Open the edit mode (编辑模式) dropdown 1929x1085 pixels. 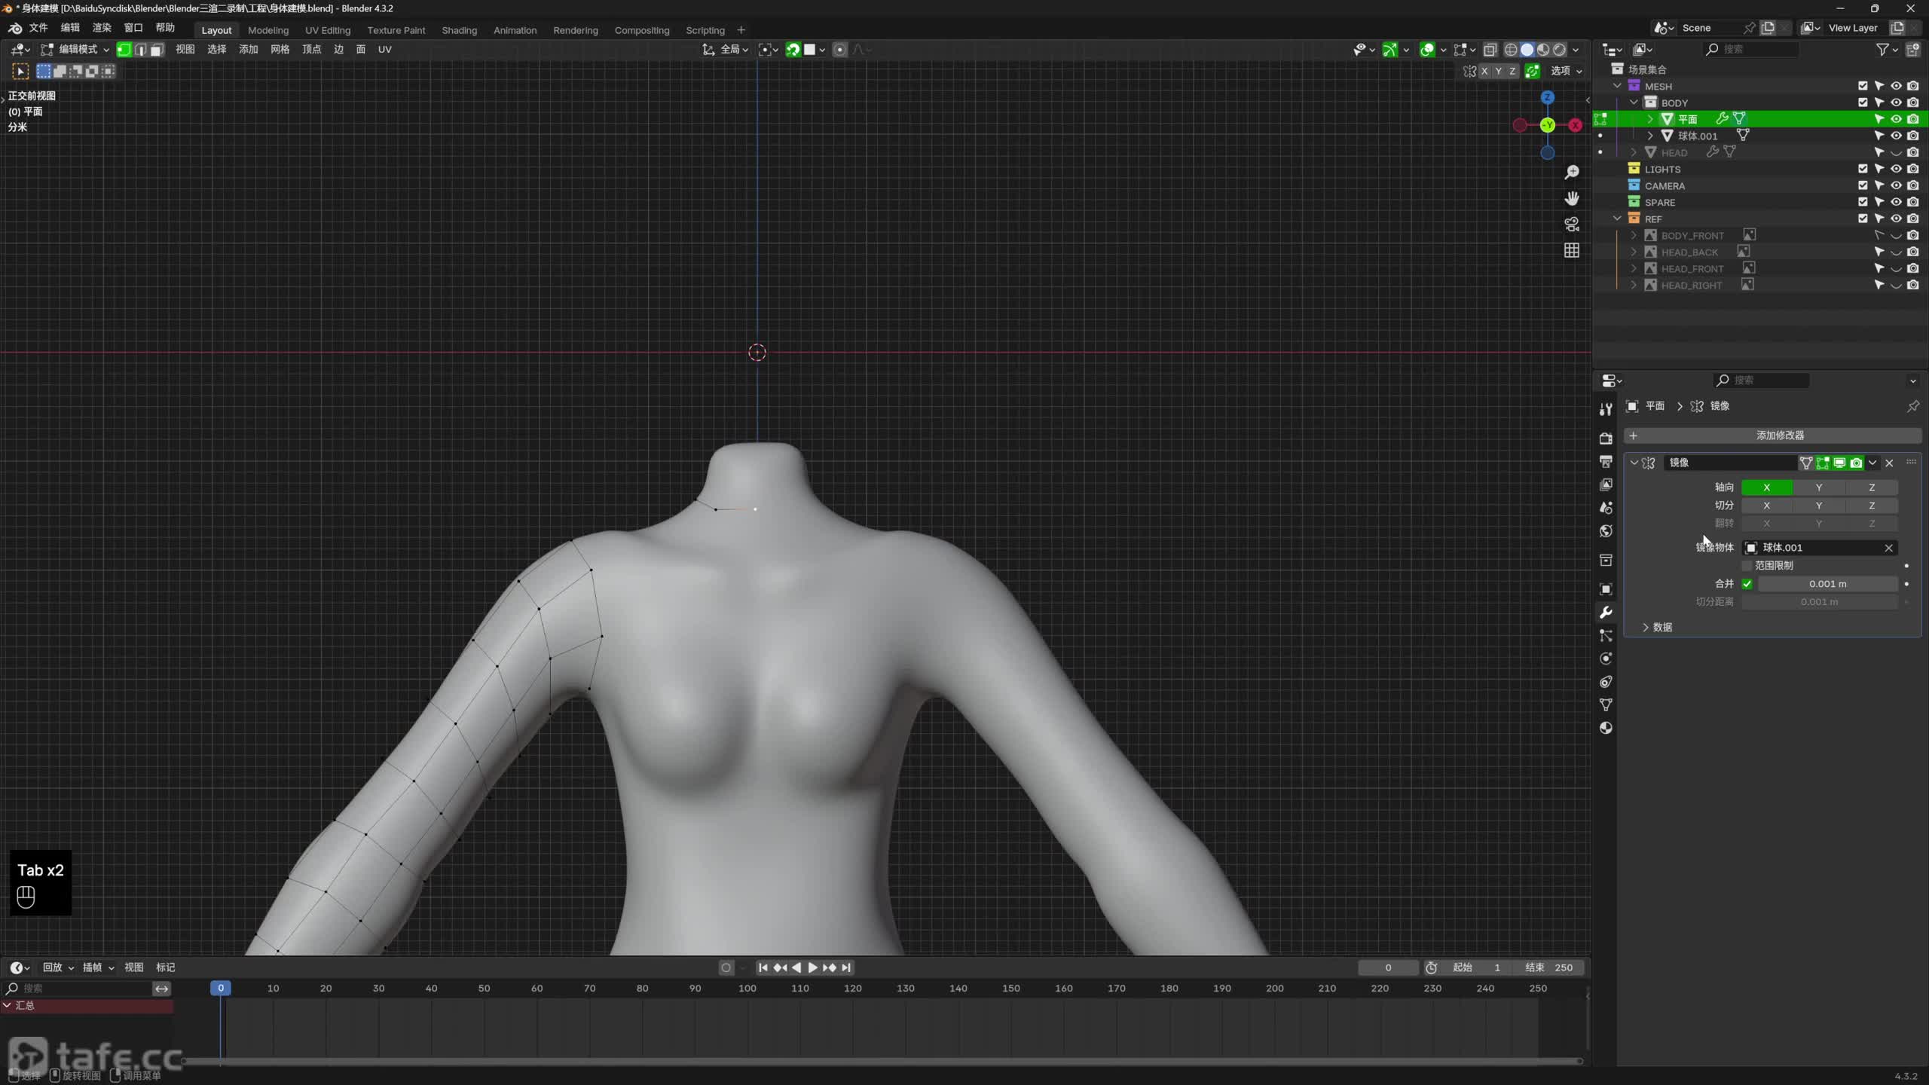(x=75, y=50)
